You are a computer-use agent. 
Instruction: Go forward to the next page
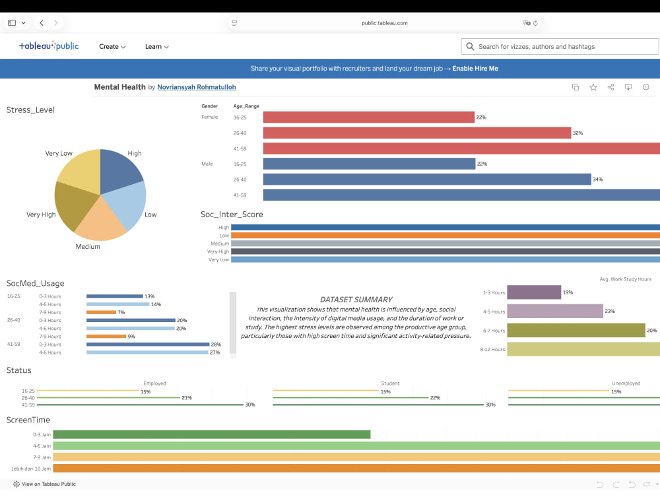(55, 22)
